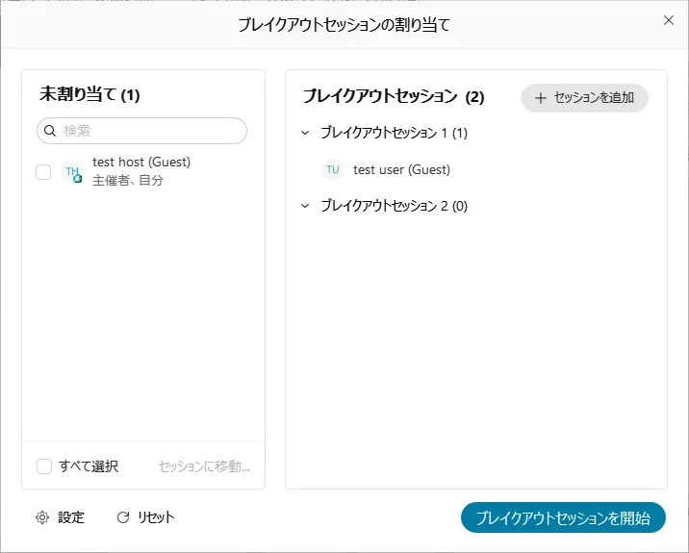Viewport: 689px width, 553px height.
Task: Check the box next to test host
Action: pyautogui.click(x=43, y=172)
